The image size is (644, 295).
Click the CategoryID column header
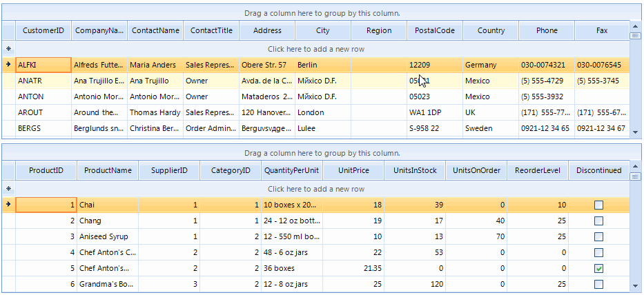click(x=231, y=170)
